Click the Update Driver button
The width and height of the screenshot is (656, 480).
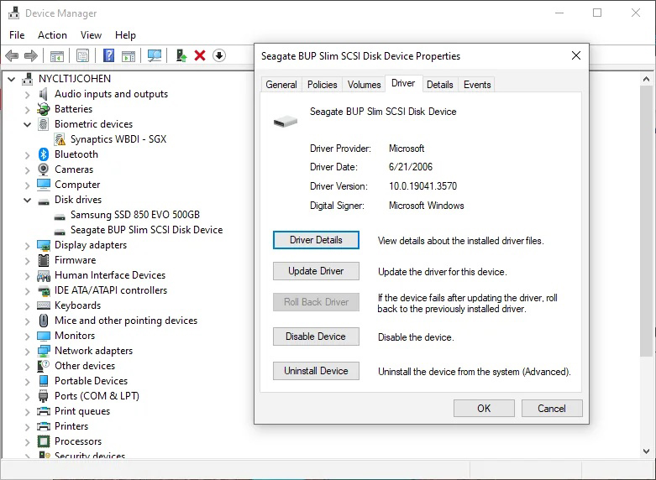[316, 271]
